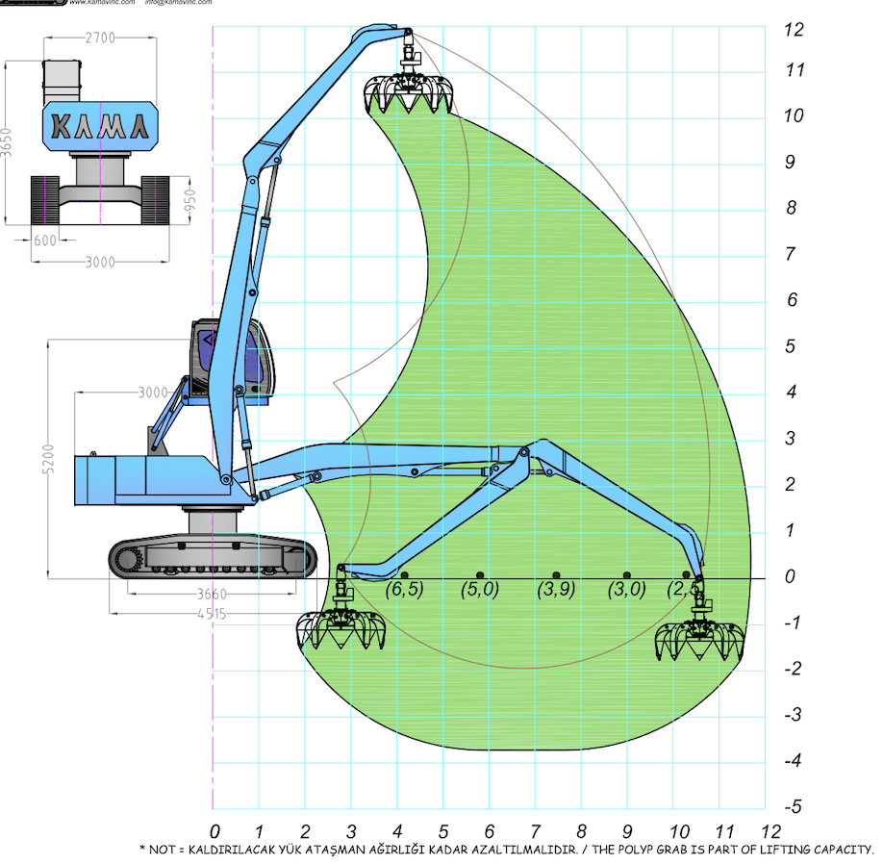This screenshot has height=864, width=883.
Task: Select -4 on the vertical depth axis
Action: pos(793,760)
